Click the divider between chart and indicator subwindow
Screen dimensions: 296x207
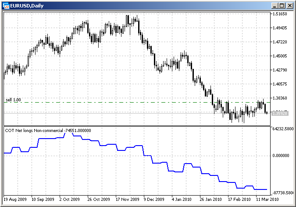tap(136, 126)
